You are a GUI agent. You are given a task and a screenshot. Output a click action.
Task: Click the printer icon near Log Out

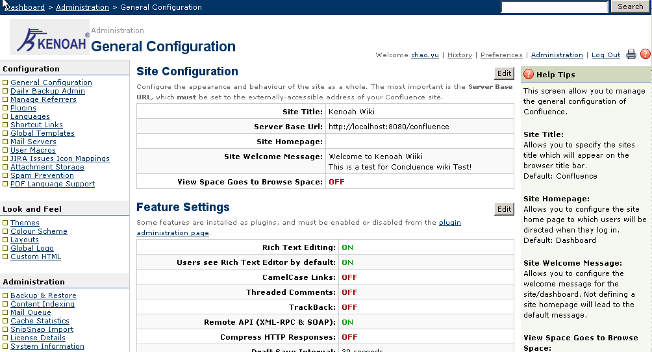click(631, 54)
